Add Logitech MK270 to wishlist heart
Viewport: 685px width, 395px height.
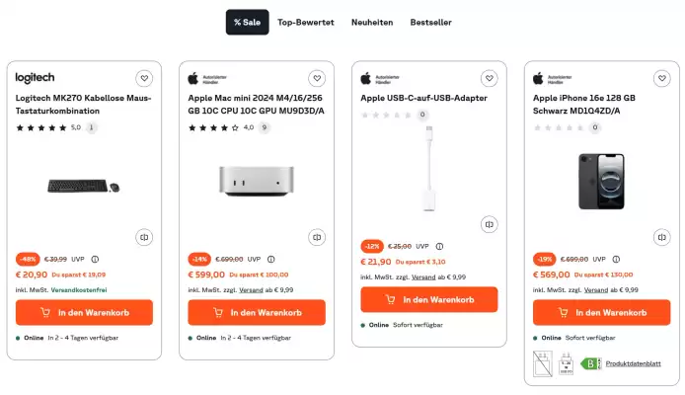(144, 78)
